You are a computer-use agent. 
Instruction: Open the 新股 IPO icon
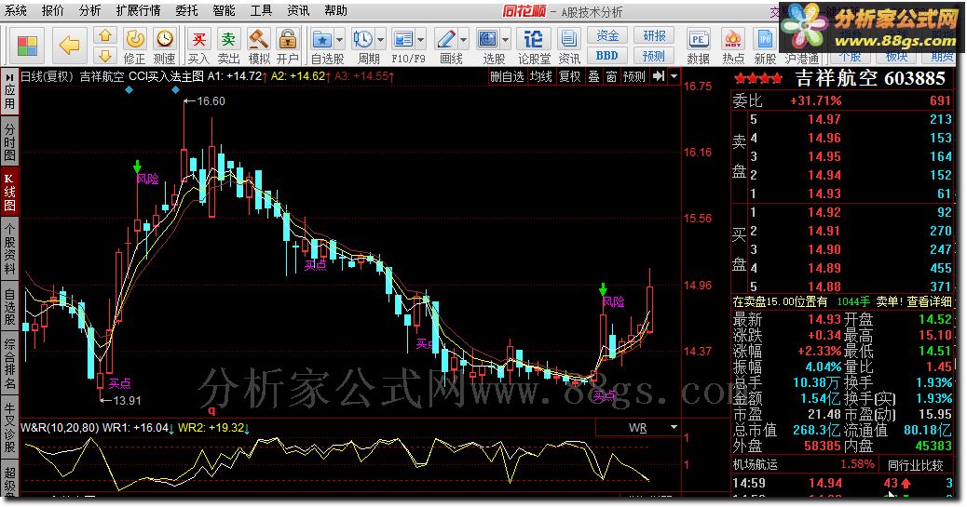coord(766,39)
